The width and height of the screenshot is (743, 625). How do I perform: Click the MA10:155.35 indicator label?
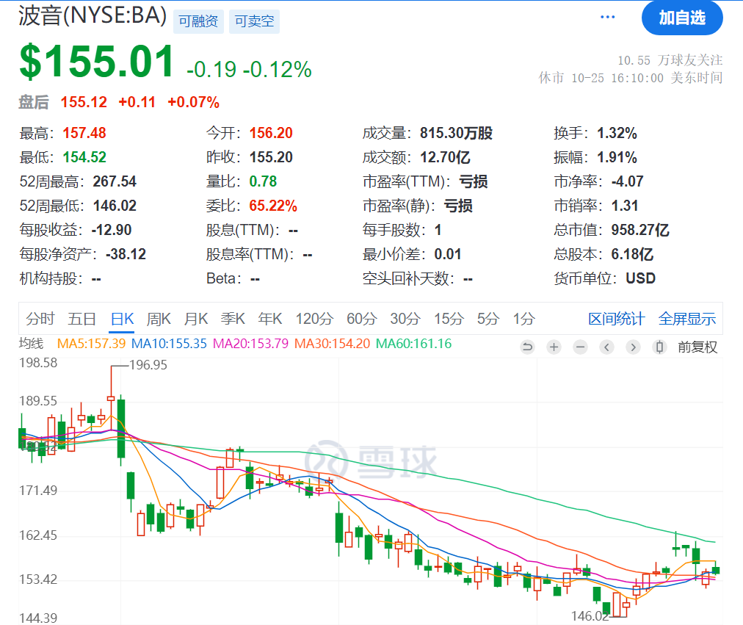tap(169, 344)
